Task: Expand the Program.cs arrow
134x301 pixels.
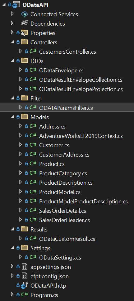Action: [12, 294]
